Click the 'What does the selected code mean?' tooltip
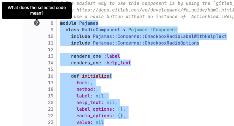Image resolution: width=234 pixels, height=126 pixels. tap(37, 10)
